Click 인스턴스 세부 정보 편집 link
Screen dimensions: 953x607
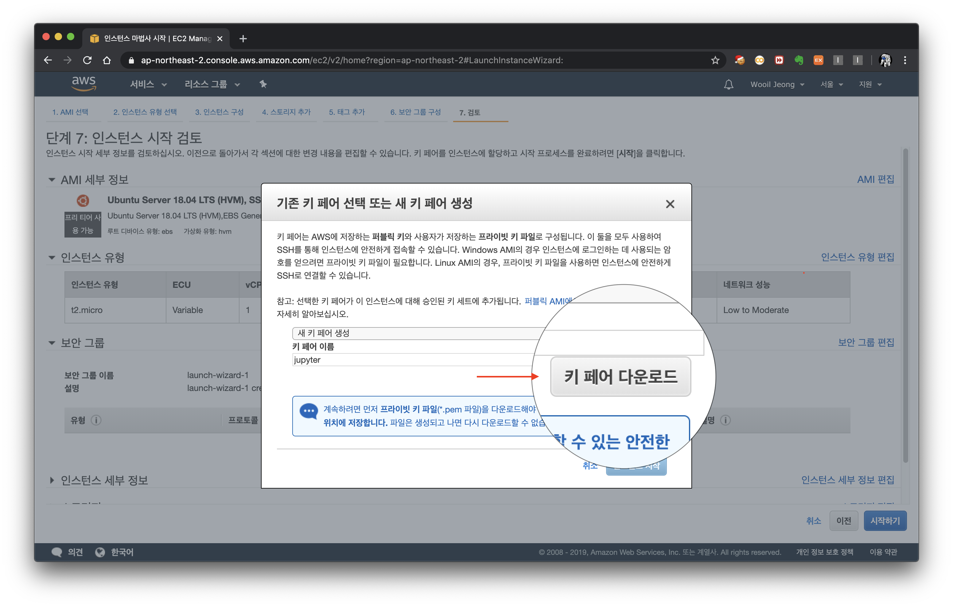(848, 480)
